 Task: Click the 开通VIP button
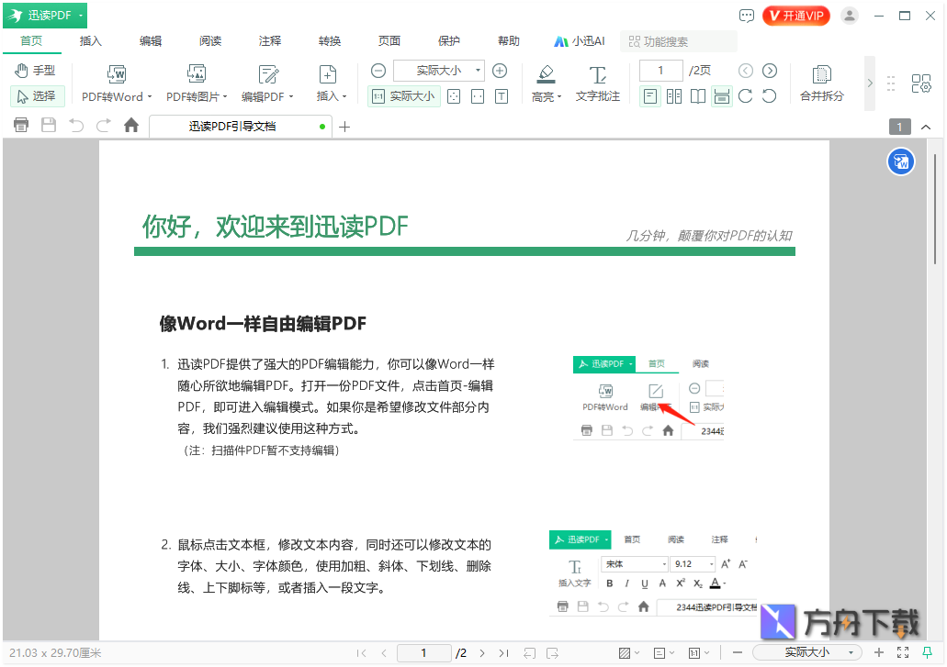pos(796,16)
